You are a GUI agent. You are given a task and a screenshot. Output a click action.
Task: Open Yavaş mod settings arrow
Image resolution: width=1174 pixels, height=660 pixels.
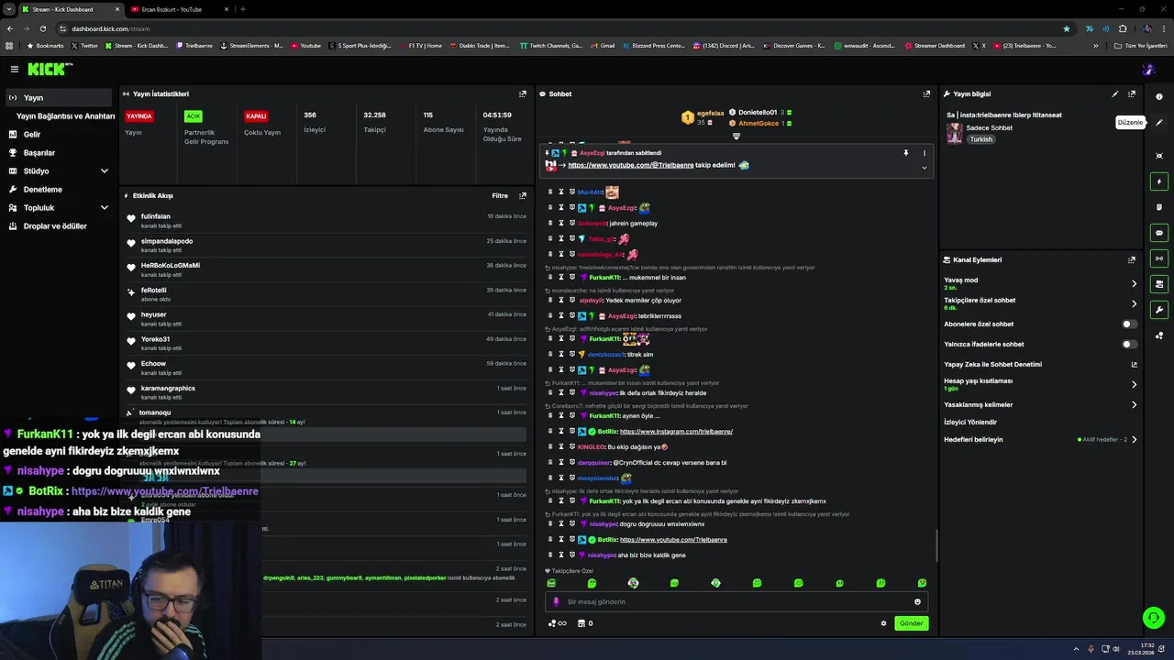[x=1134, y=283]
